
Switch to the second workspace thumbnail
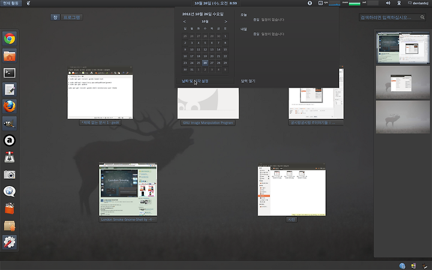pyautogui.click(x=403, y=82)
